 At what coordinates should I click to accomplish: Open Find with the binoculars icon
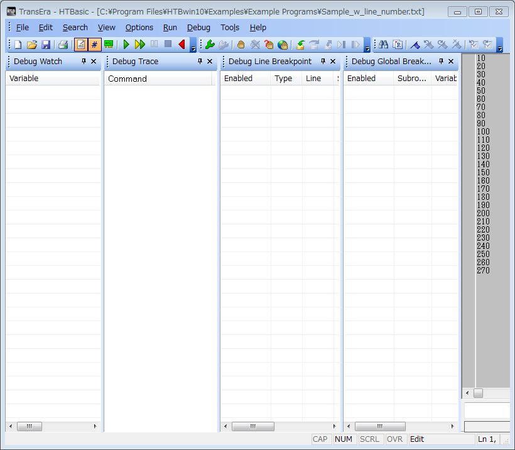pyautogui.click(x=383, y=45)
